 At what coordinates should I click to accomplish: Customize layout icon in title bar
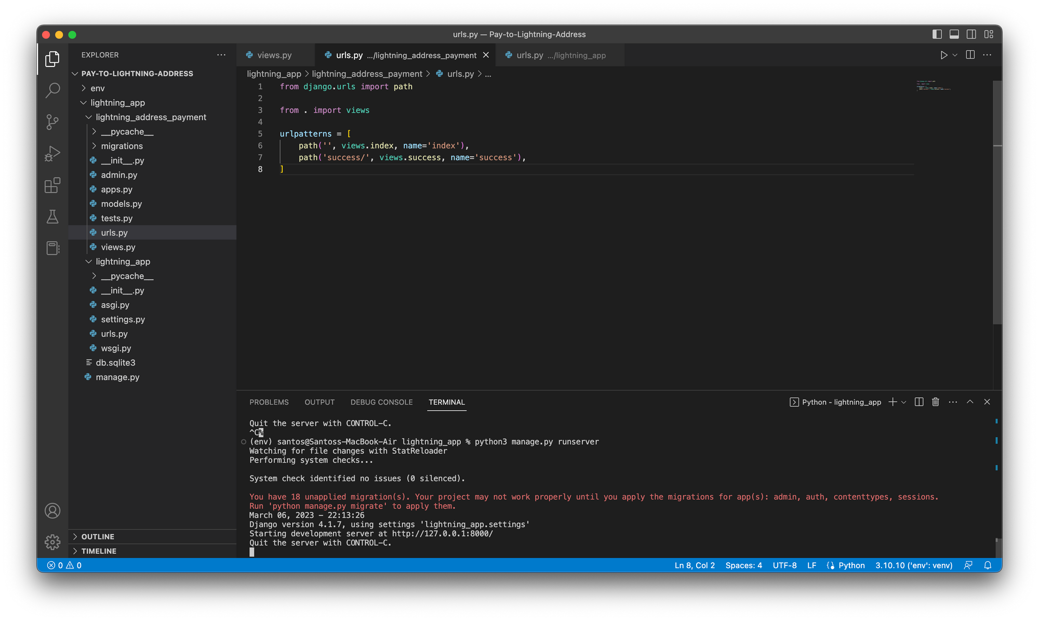click(989, 34)
